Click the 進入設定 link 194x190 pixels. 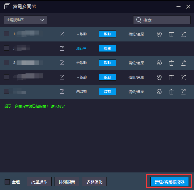point(58,107)
